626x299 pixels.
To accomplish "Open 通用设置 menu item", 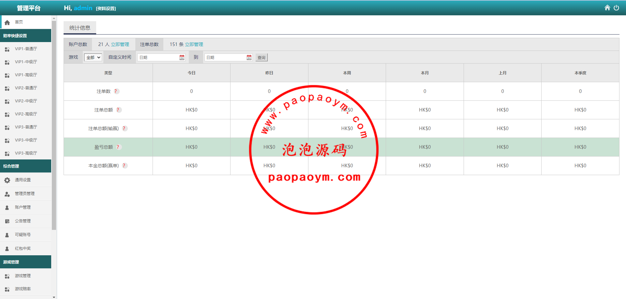I will (x=25, y=180).
